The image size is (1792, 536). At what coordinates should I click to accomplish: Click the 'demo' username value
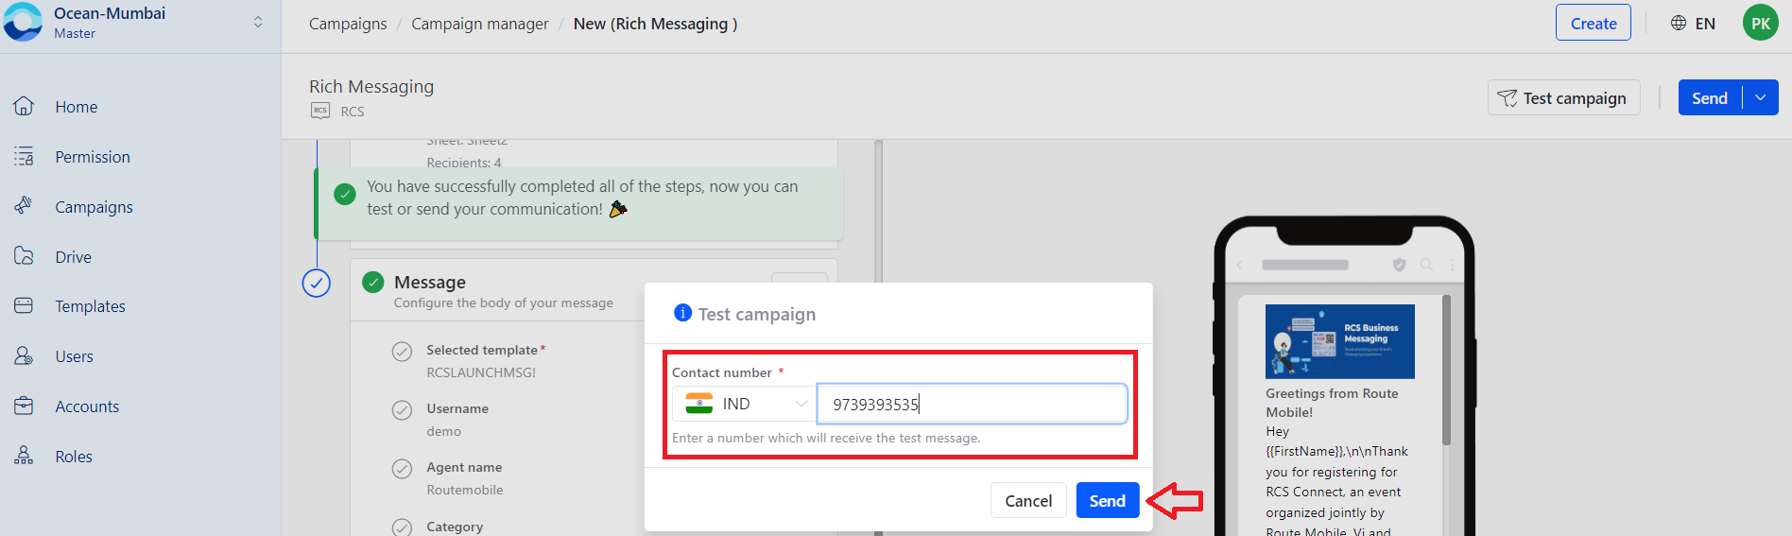444,431
